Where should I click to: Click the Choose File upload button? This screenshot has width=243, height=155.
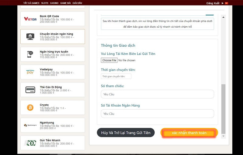109,60
